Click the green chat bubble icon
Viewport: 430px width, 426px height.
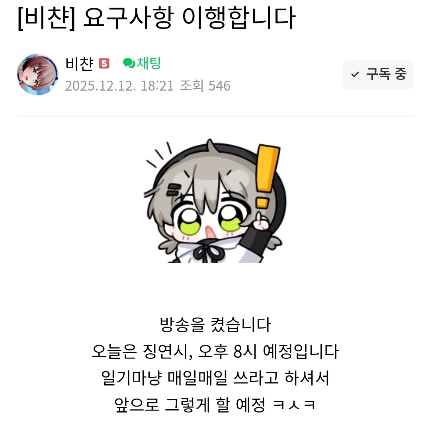point(129,63)
